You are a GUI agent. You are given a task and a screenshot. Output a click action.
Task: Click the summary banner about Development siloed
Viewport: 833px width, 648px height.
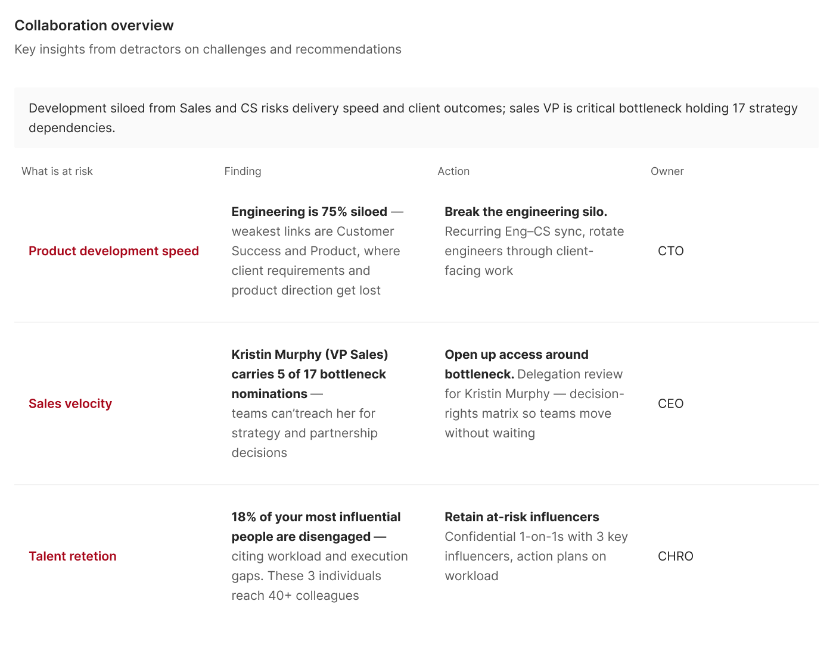[416, 118]
